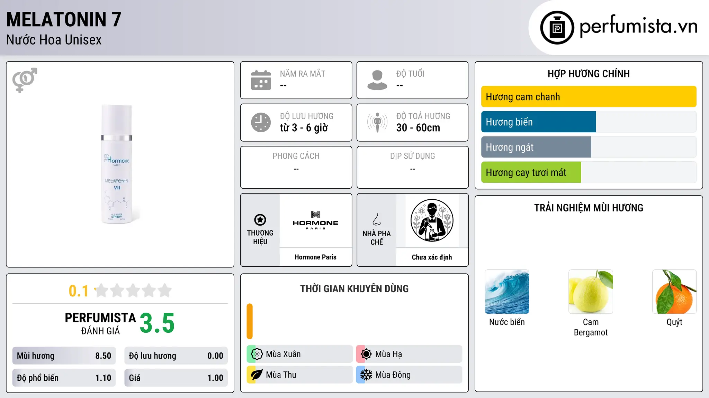Click the 'từ 3 - 6 giờ' longevity value
The height and width of the screenshot is (398, 709).
(x=304, y=128)
